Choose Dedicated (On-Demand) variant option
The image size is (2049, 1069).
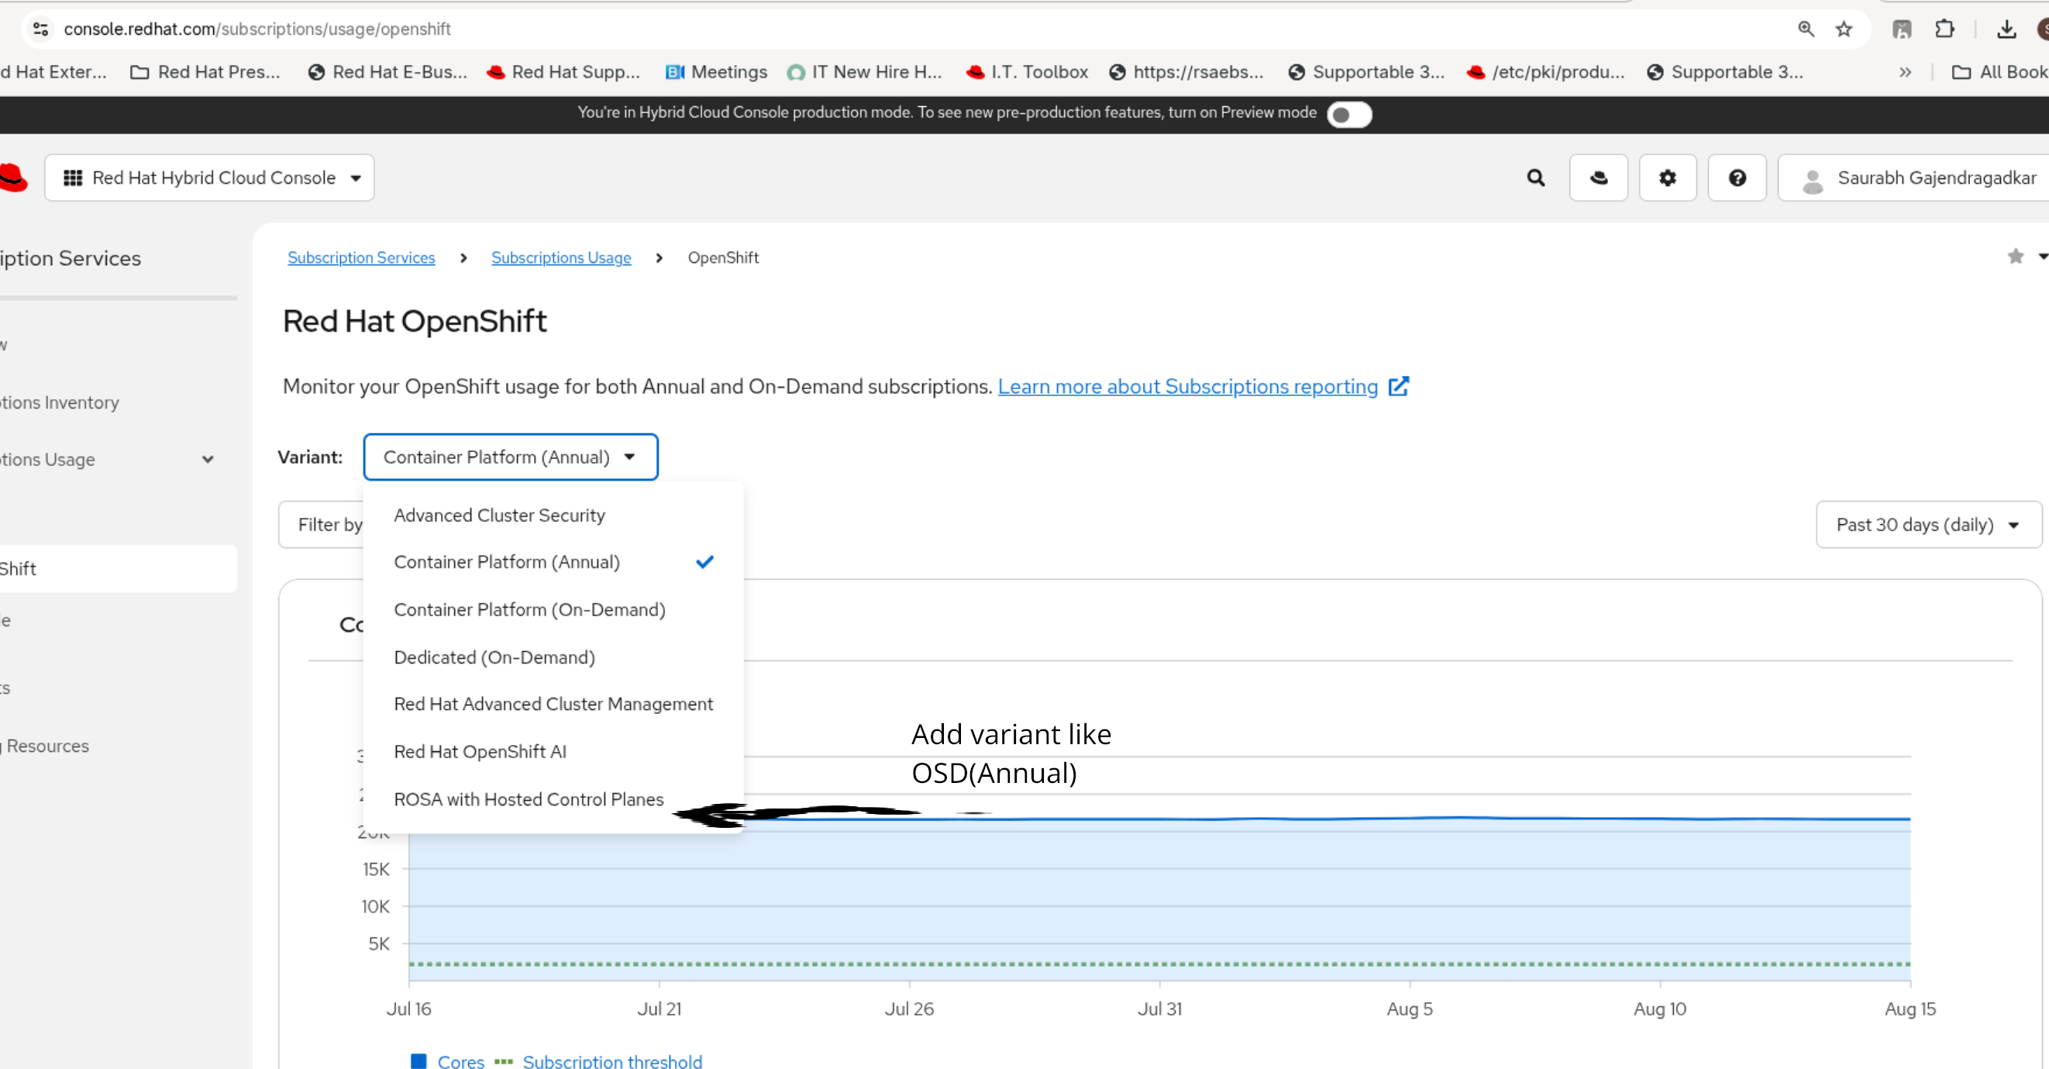coord(494,657)
